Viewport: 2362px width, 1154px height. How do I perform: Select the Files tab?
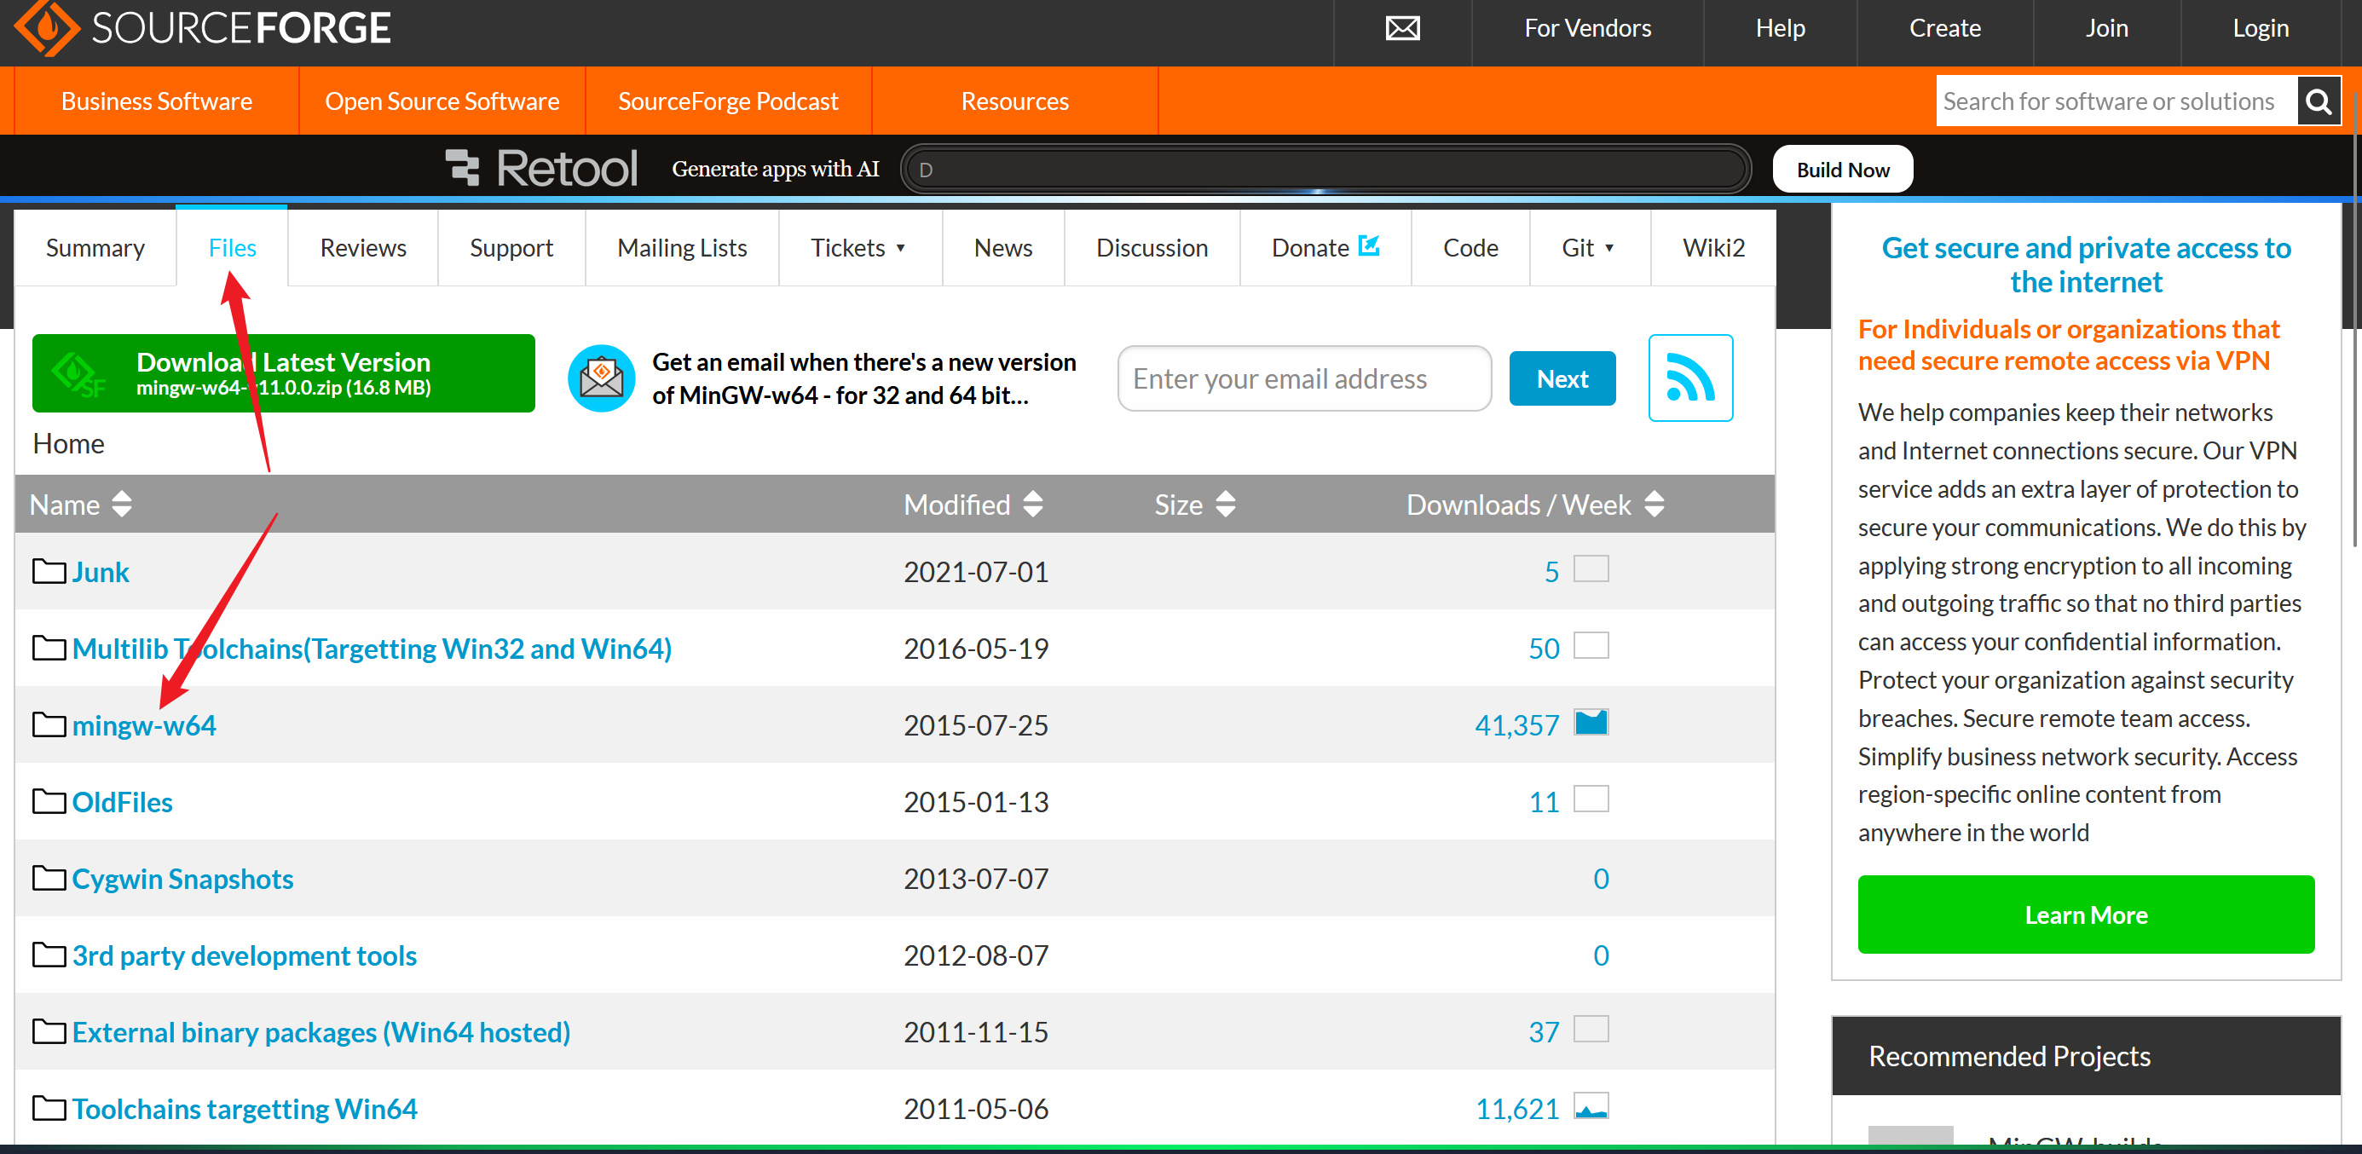click(232, 247)
